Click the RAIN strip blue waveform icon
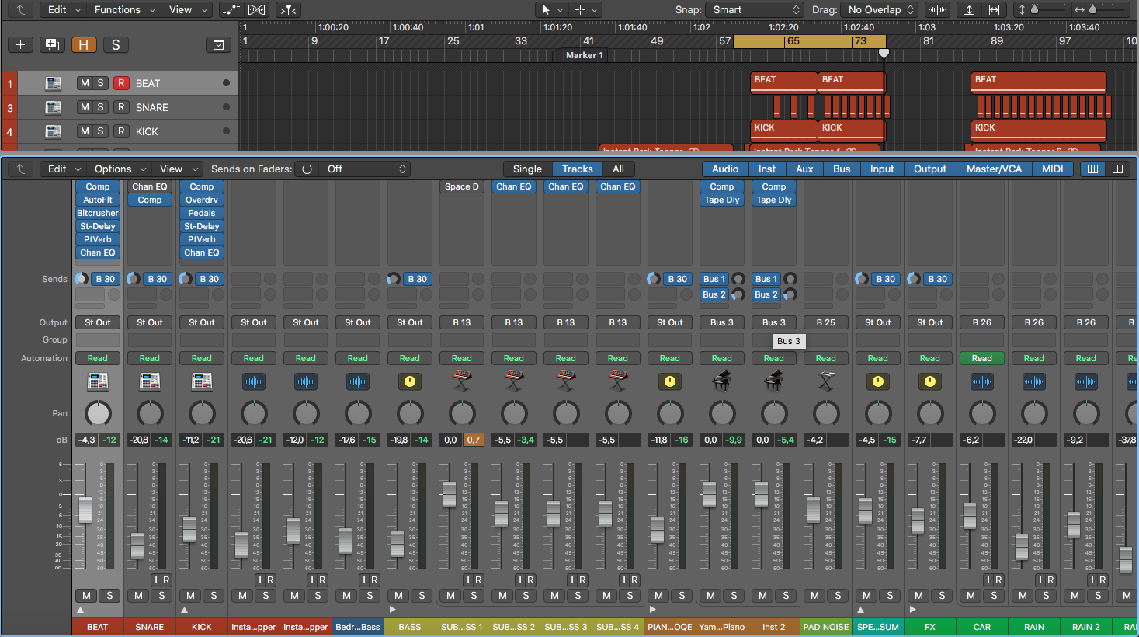Screen dimensions: 1139x637 [1034, 381]
